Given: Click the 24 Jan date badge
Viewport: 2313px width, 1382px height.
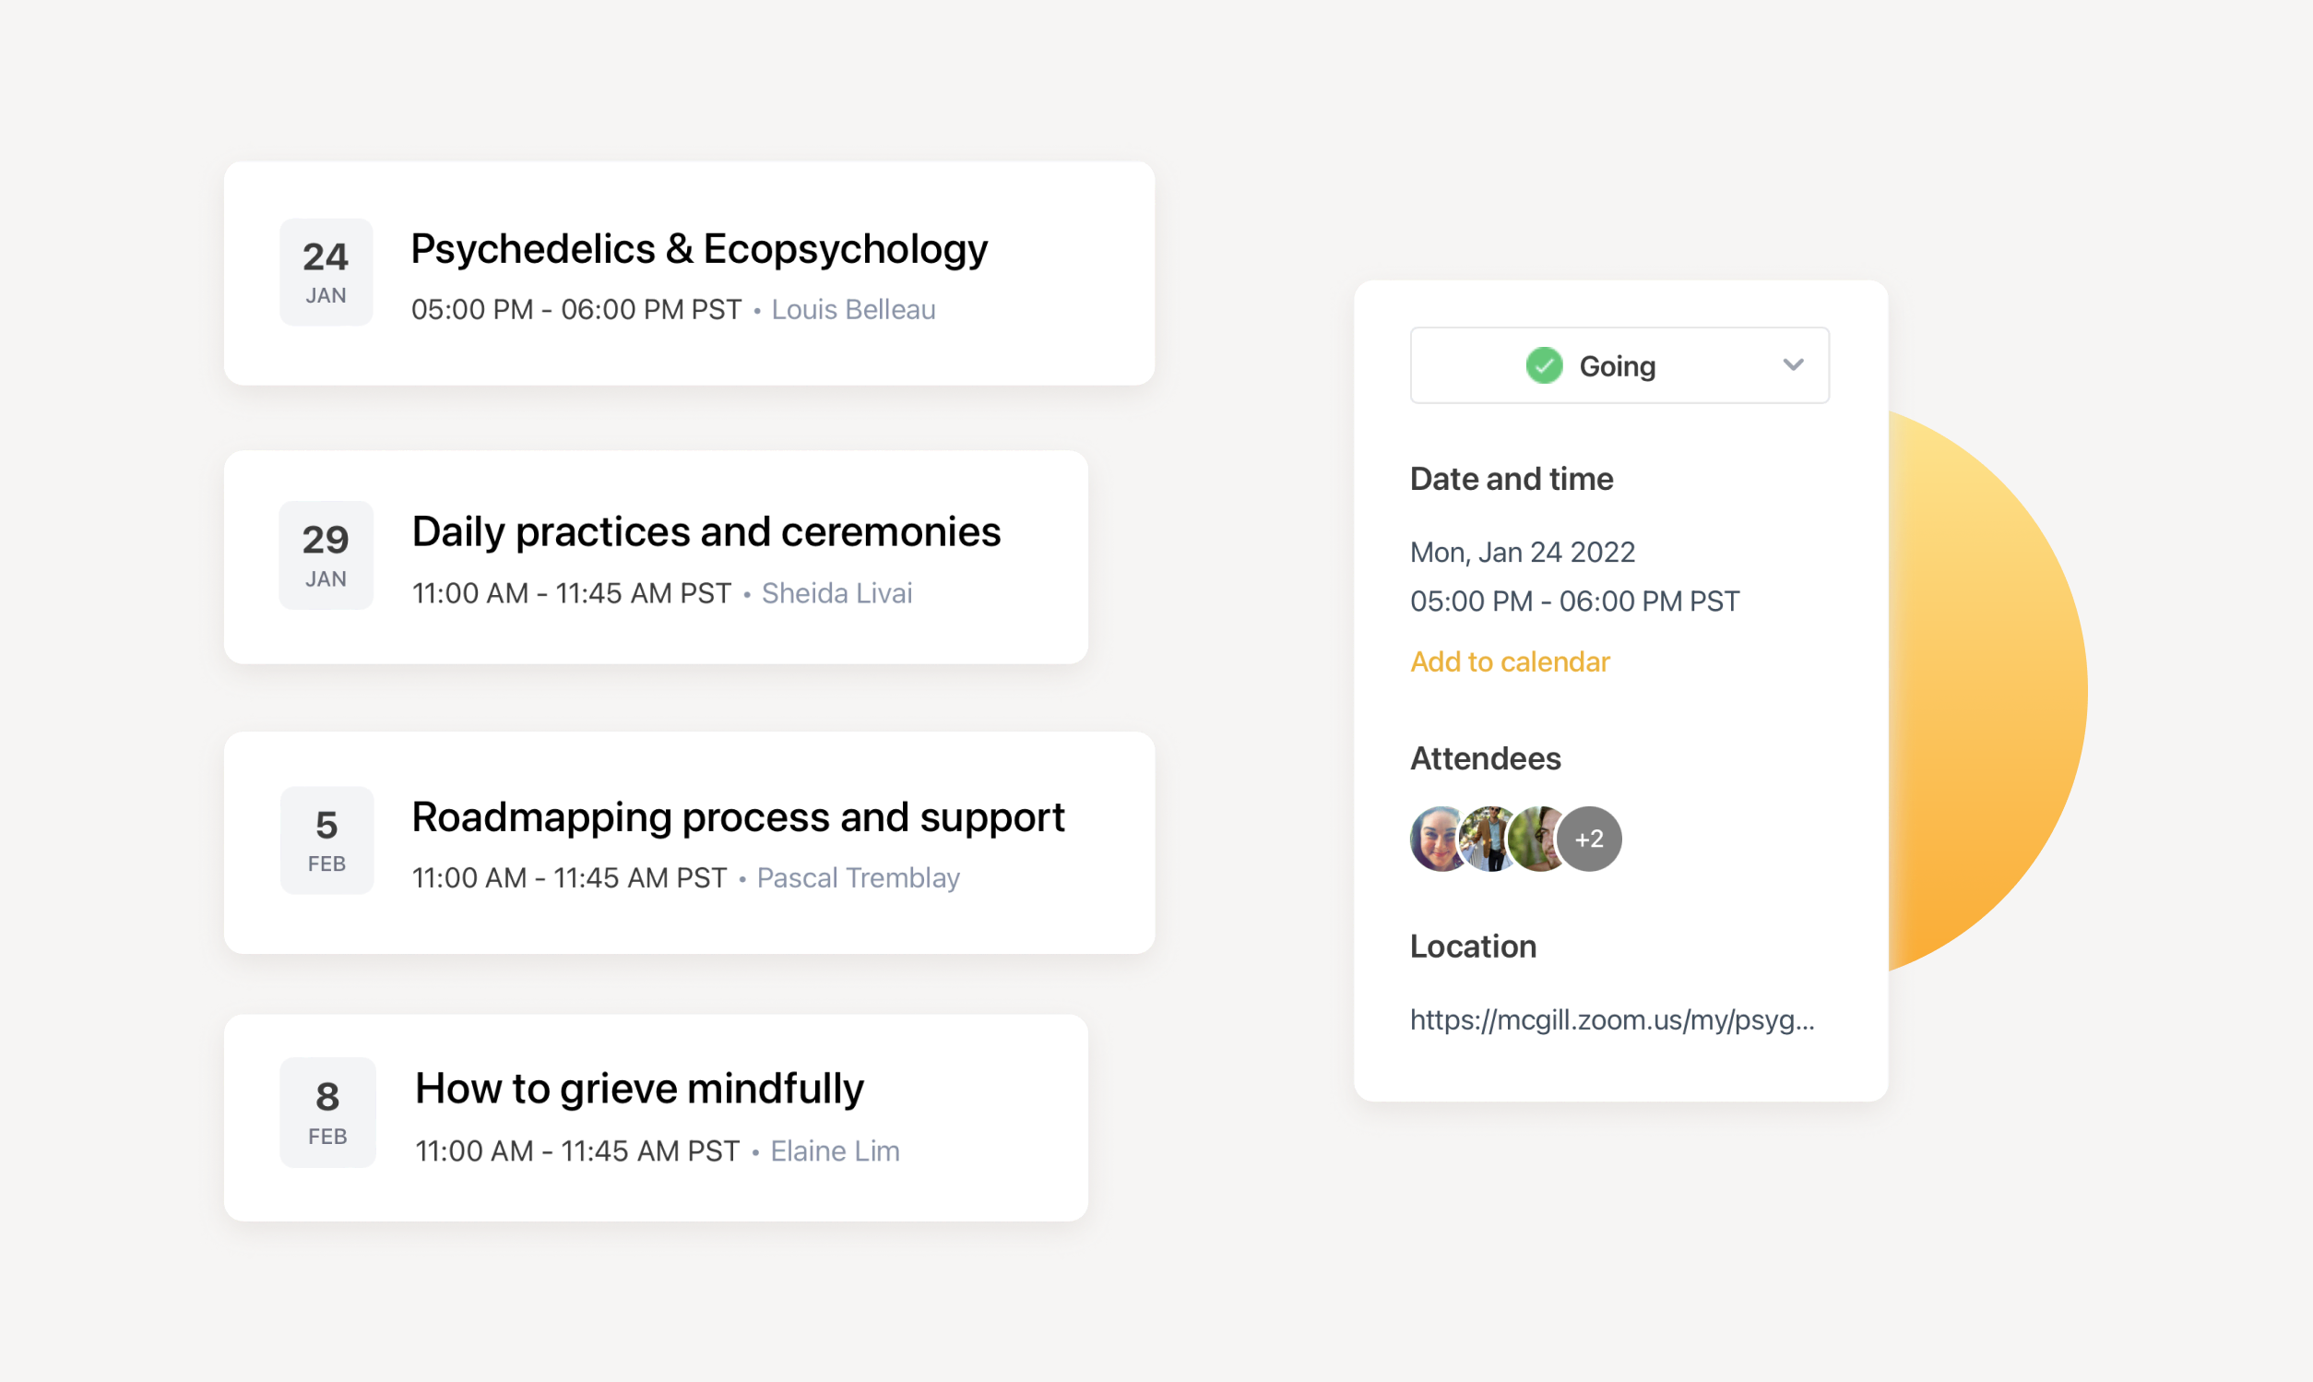Looking at the screenshot, I should point(326,272).
